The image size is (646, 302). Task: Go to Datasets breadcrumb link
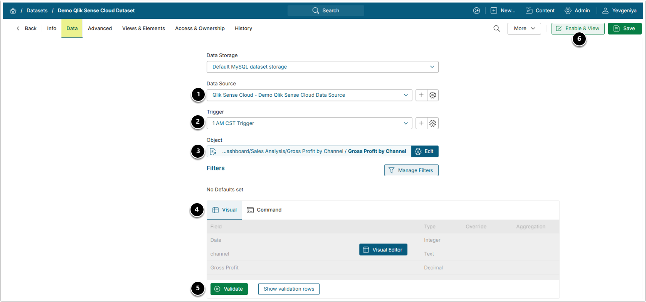[x=37, y=11]
